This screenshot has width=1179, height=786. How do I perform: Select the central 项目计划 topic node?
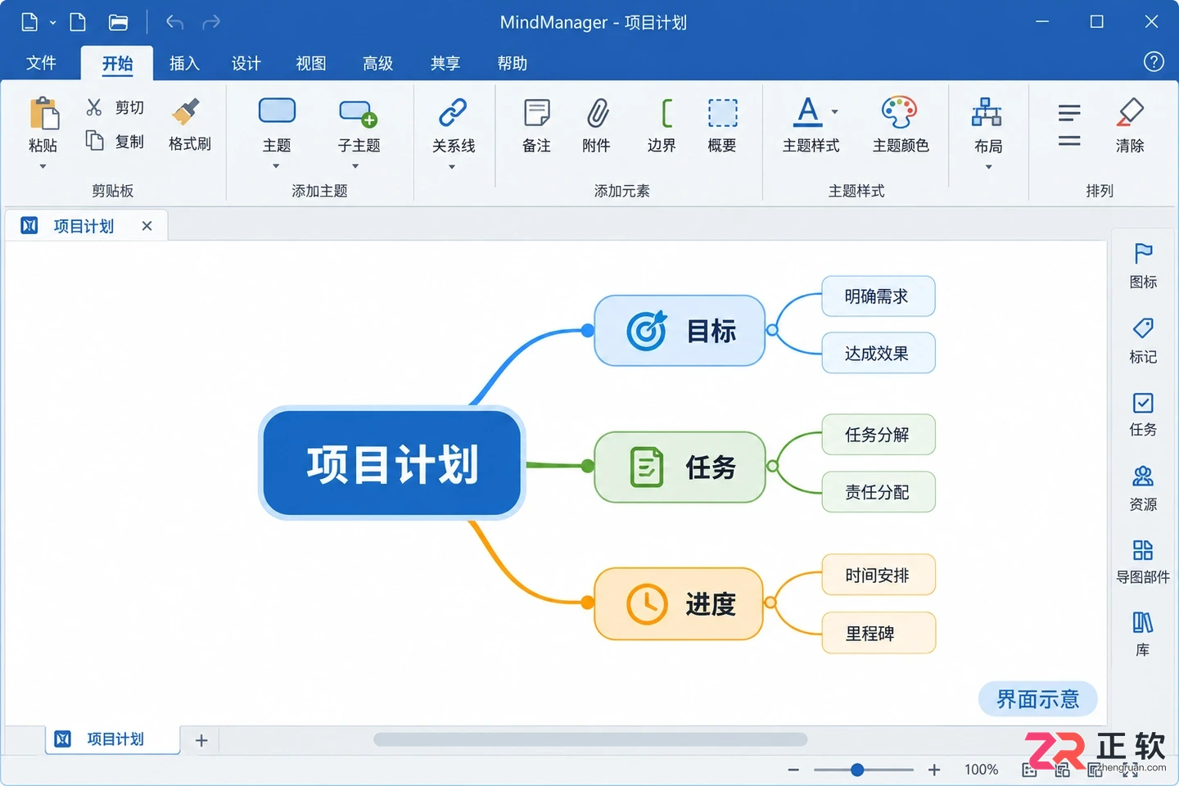tap(392, 463)
